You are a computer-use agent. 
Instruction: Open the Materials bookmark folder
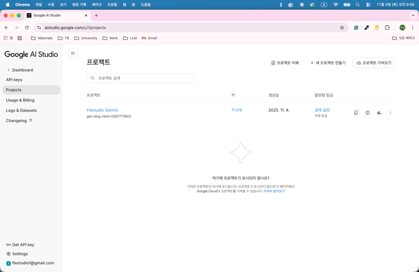point(42,38)
